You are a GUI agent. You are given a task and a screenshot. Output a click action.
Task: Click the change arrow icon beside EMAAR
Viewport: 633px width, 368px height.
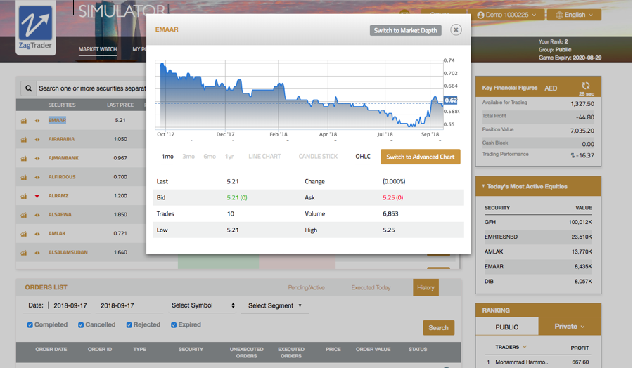tap(37, 121)
